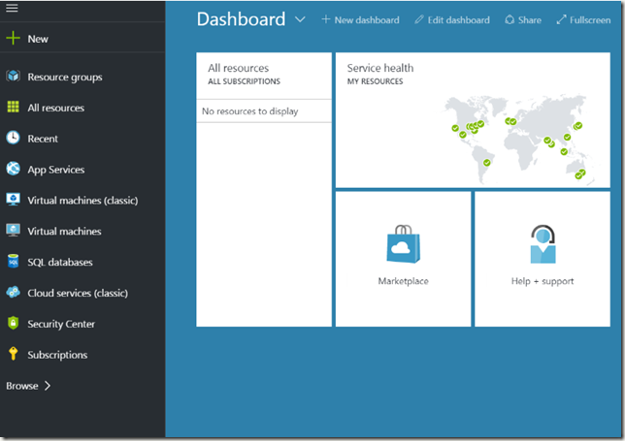Click the Dashboard title text

point(241,19)
